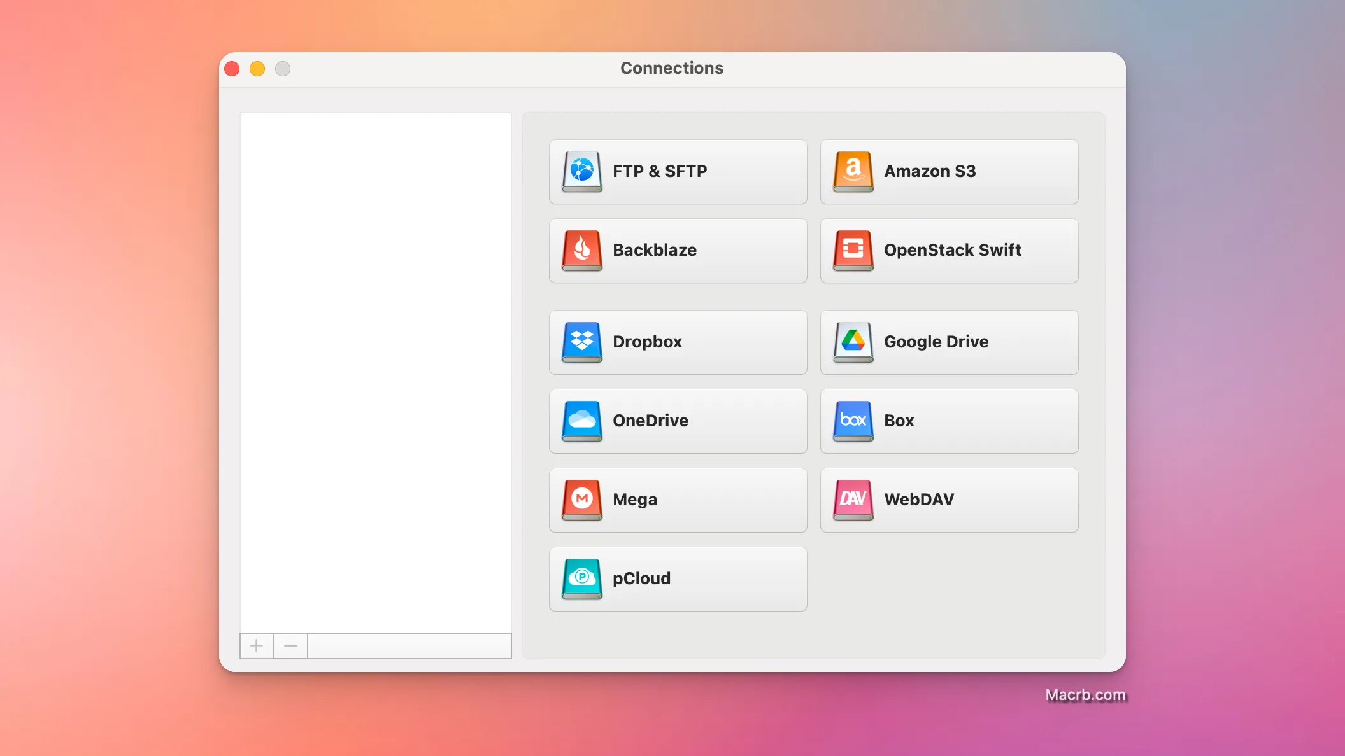The height and width of the screenshot is (756, 1345).
Task: Select the 'Amazon S3' label
Action: [930, 171]
